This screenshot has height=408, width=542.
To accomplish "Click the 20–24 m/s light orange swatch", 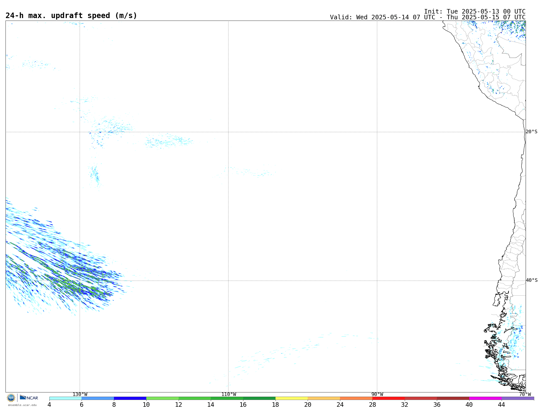I will point(324,398).
